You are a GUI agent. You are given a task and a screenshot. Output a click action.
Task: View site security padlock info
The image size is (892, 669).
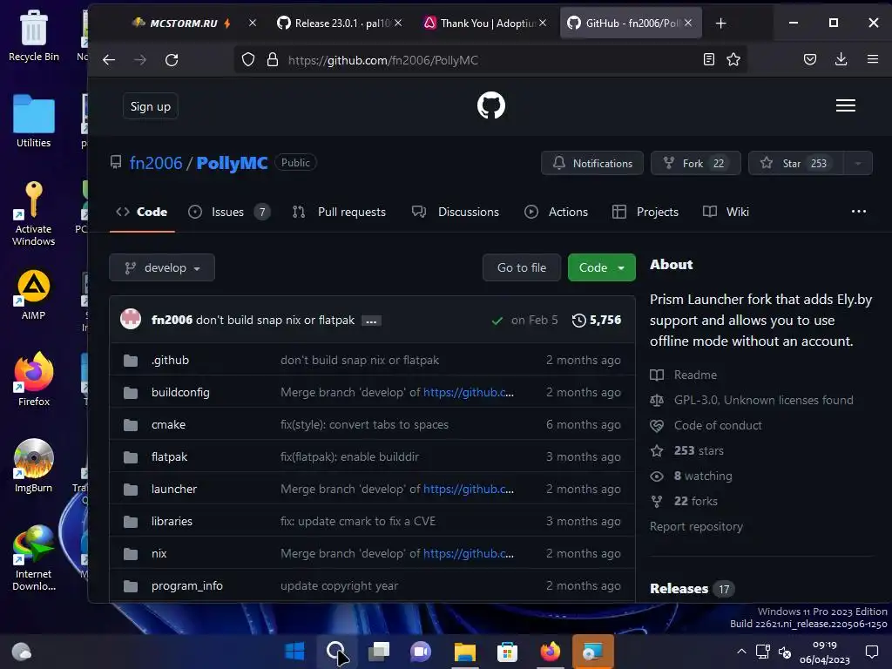(x=273, y=60)
